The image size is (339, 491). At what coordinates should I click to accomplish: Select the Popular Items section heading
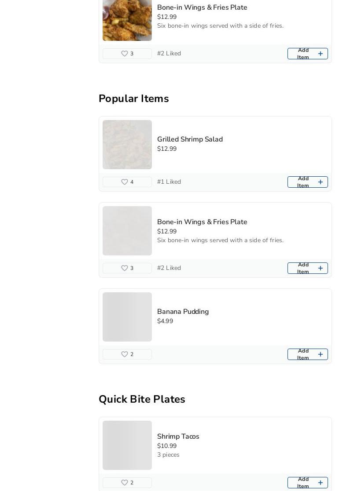click(134, 98)
